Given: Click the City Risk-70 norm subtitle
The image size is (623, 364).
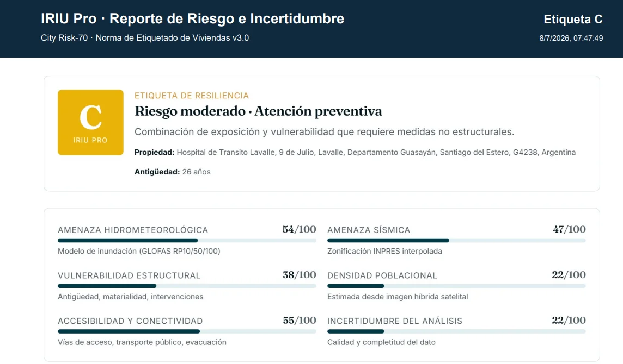Looking at the screenshot, I should click(145, 38).
